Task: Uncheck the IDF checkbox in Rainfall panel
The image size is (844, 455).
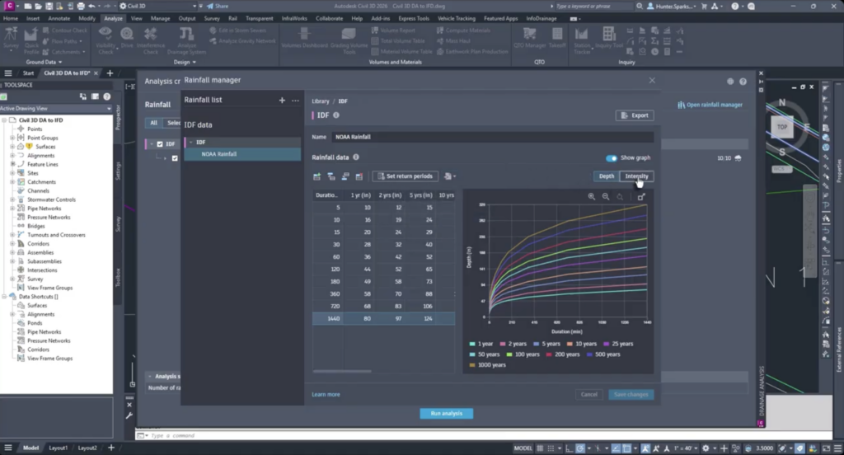Action: [x=160, y=143]
